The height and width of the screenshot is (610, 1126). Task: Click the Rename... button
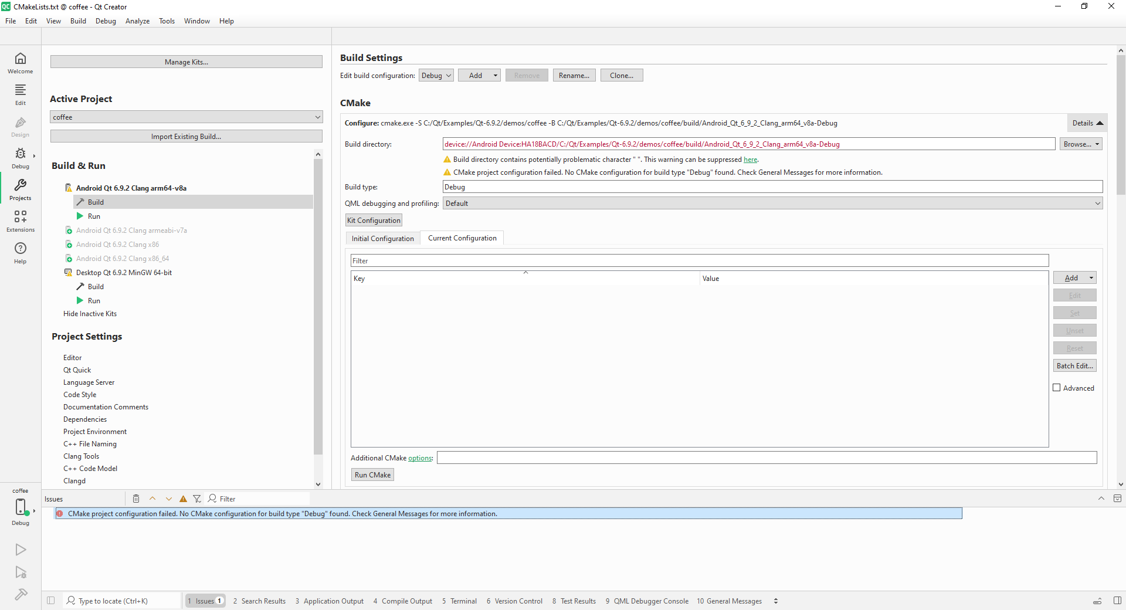pos(574,76)
